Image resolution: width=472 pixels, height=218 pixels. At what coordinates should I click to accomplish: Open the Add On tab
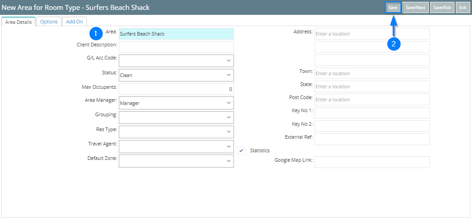coord(74,22)
